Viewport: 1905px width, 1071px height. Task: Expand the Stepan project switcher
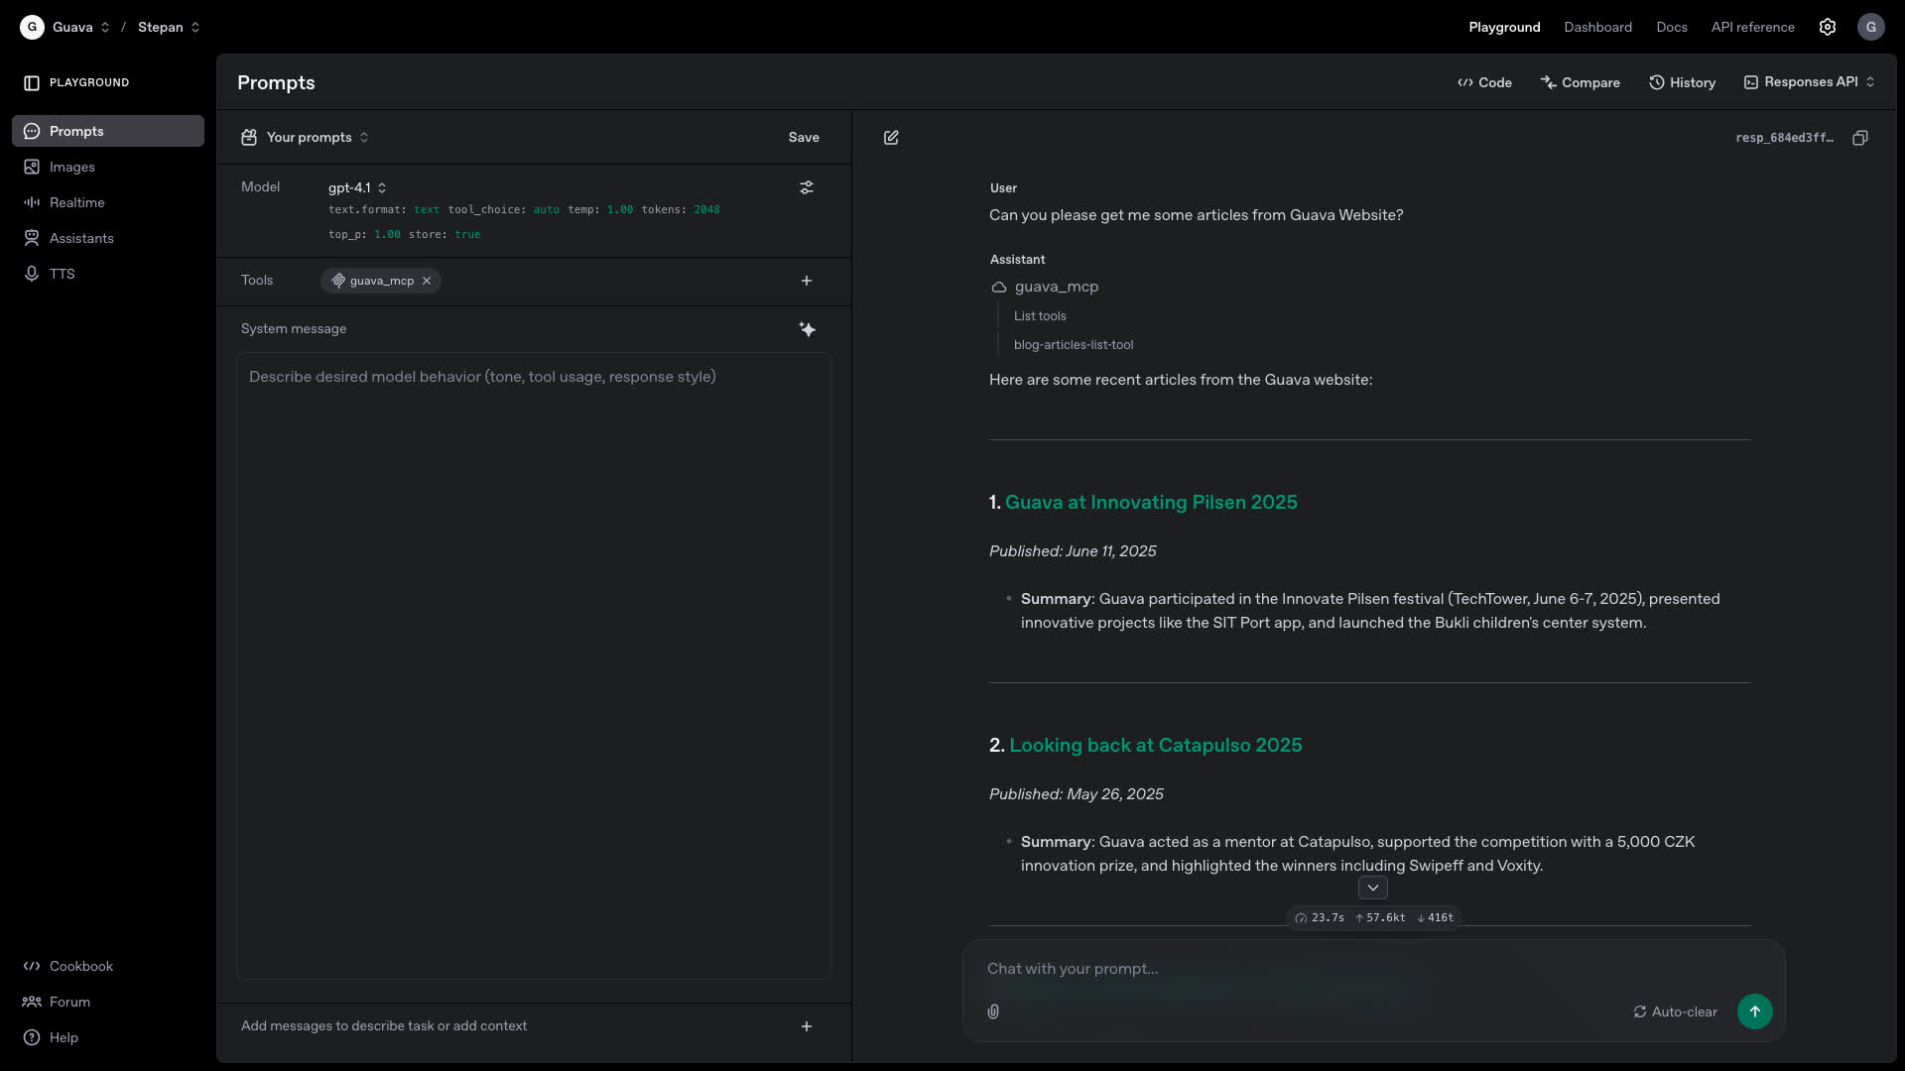(195, 27)
